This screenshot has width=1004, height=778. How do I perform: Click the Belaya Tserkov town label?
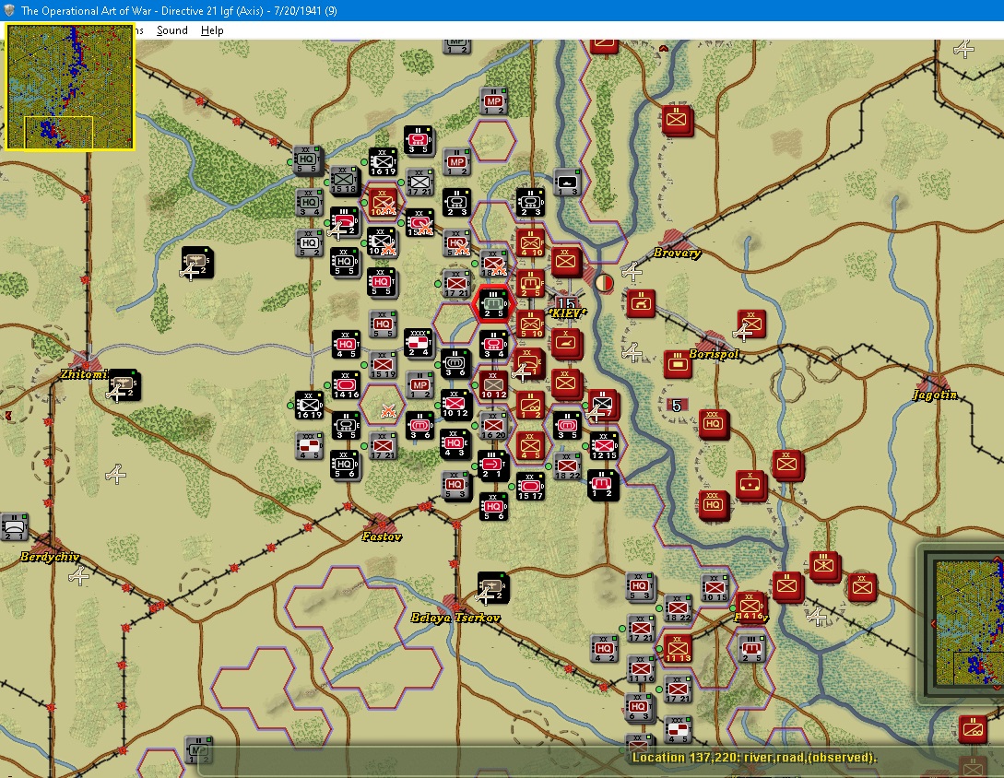coord(455,618)
